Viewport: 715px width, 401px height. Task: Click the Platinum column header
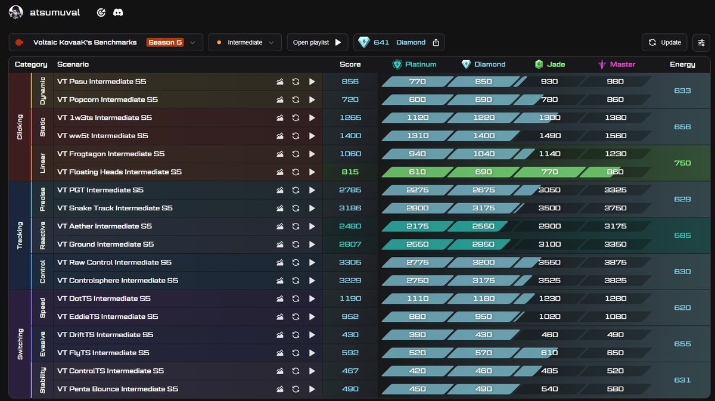pyautogui.click(x=414, y=64)
